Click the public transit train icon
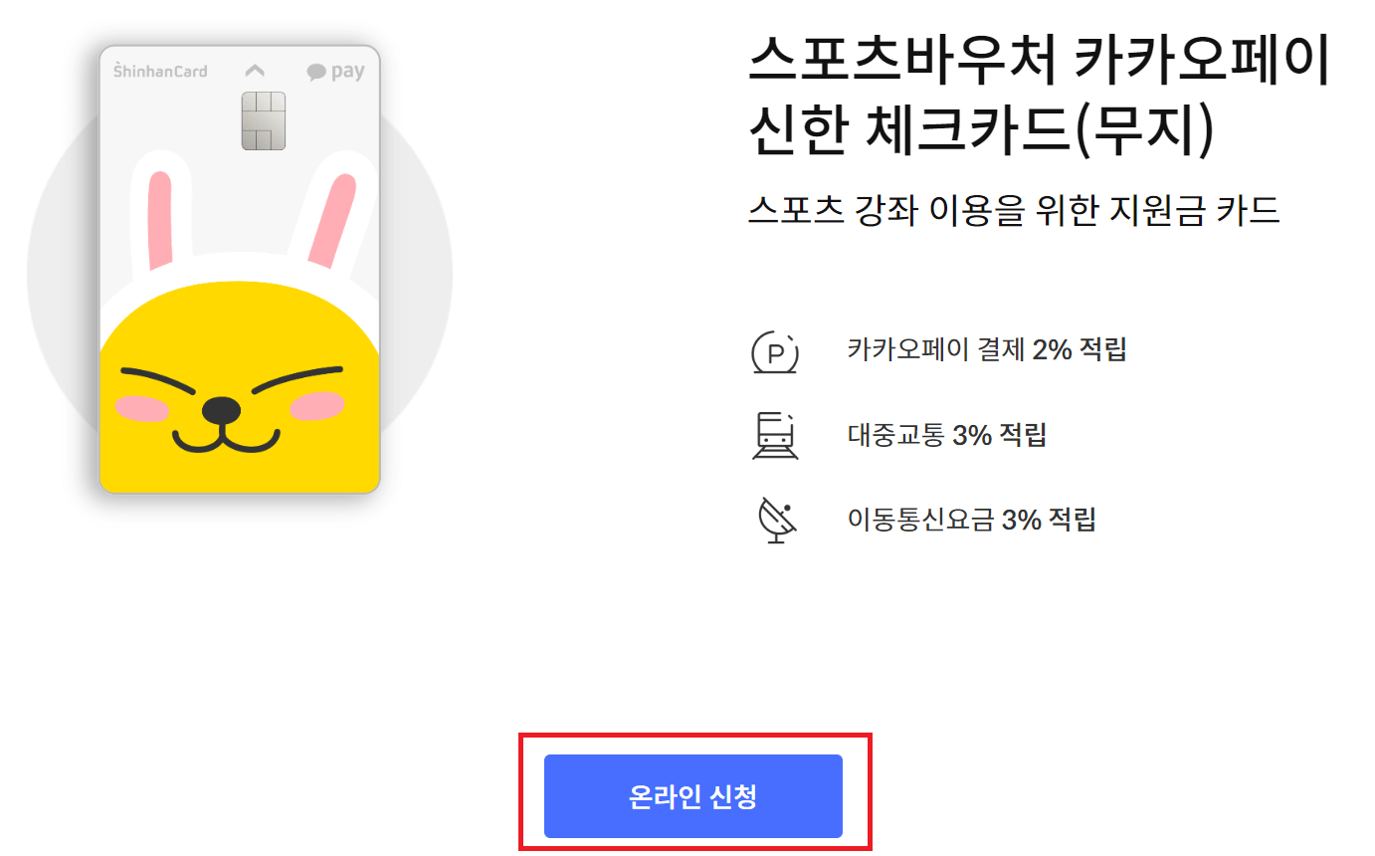Viewport: 1375px width, 856px height. 775,435
